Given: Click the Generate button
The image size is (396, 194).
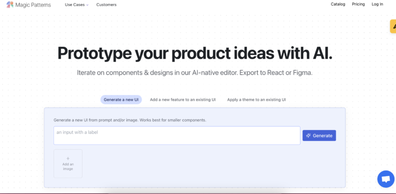Looking at the screenshot, I should (319, 135).
